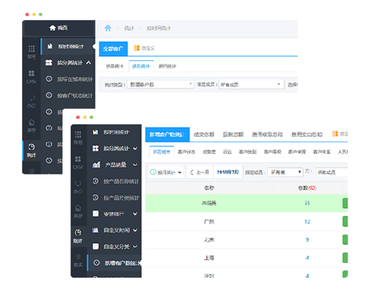
Task: Click bar-chart icon beside 按时间统计 in front window
Action: coord(96,132)
